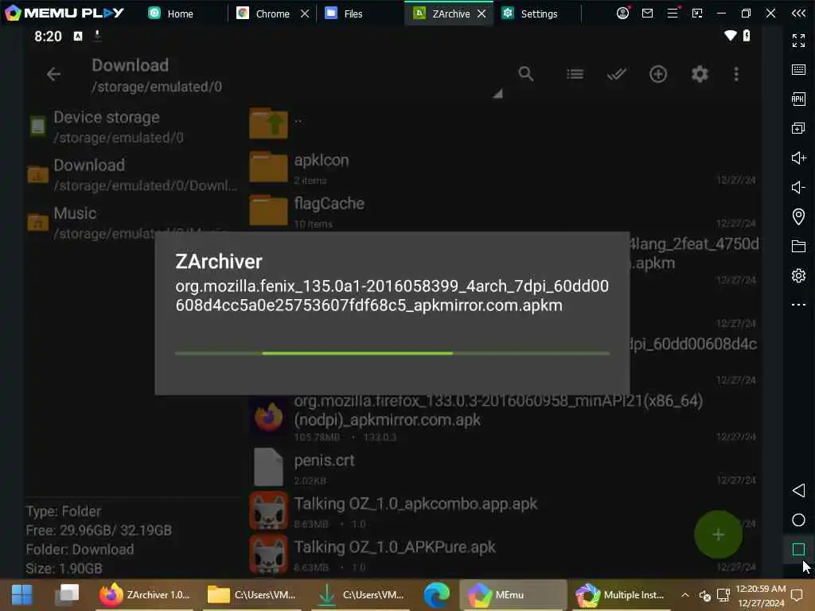Click the back arrow in ZArchiver header
The width and height of the screenshot is (815, 611).
pyautogui.click(x=53, y=74)
